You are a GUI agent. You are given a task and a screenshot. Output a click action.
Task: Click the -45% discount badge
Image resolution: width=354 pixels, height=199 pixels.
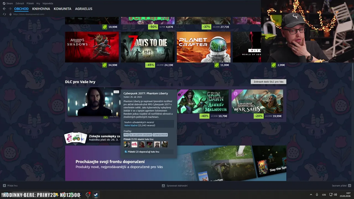tap(150, 65)
